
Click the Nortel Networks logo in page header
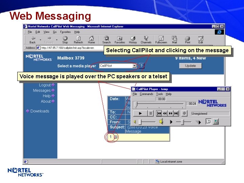39,58
